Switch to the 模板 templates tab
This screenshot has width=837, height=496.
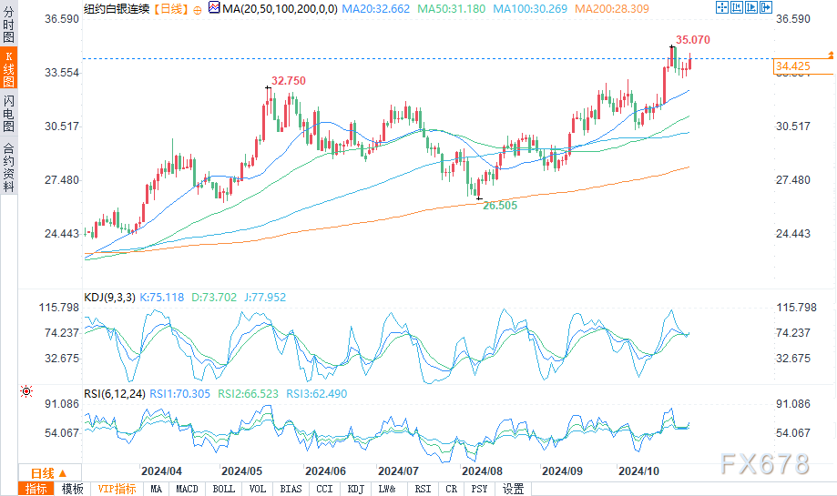[x=72, y=489]
